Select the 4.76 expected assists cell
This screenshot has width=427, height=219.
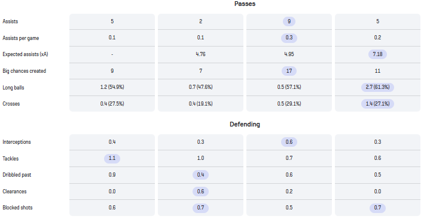[x=200, y=54]
